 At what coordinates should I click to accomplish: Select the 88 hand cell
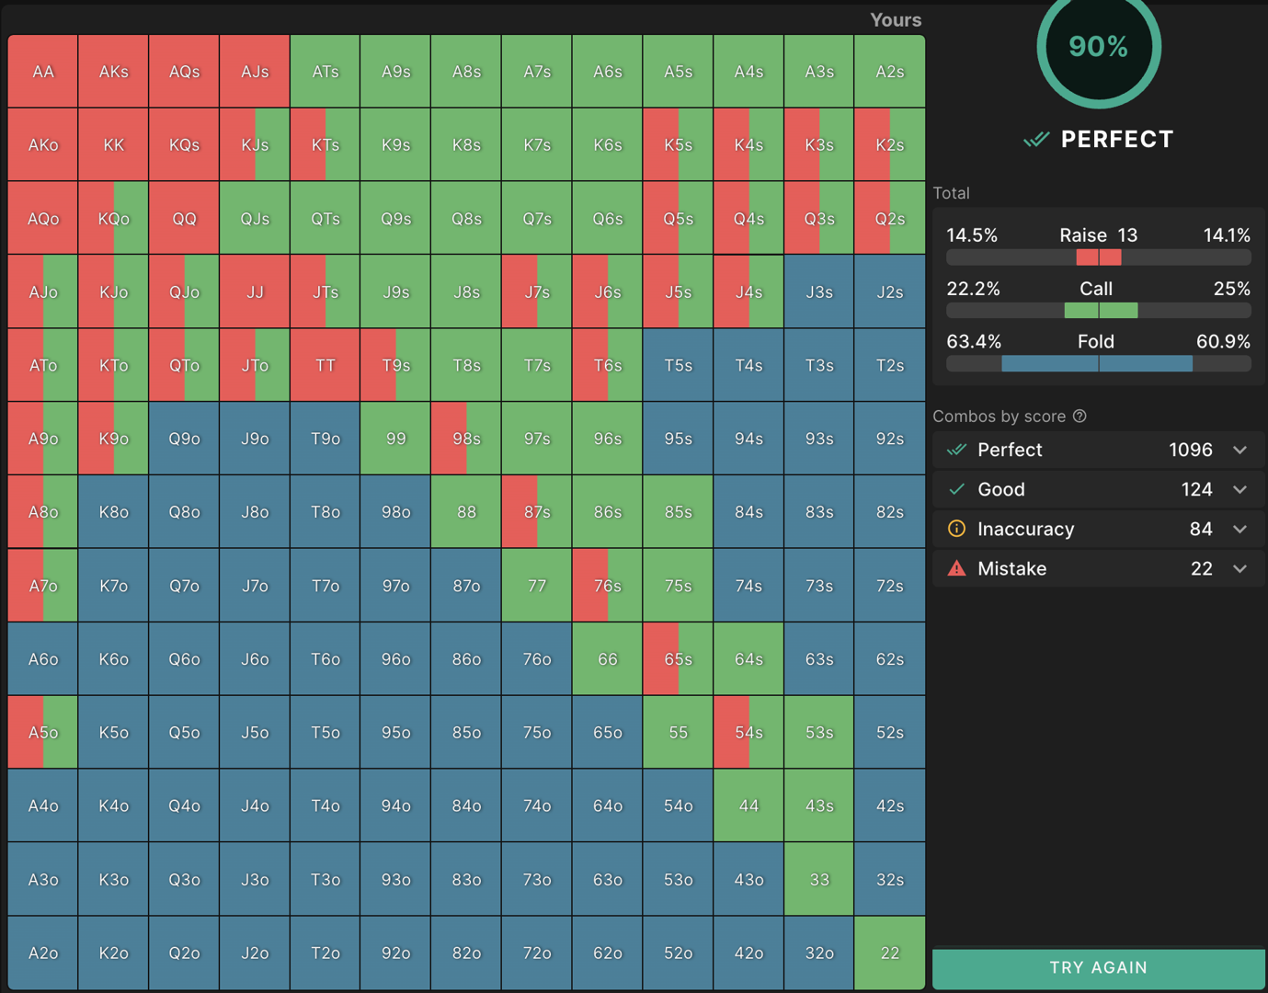(x=466, y=512)
